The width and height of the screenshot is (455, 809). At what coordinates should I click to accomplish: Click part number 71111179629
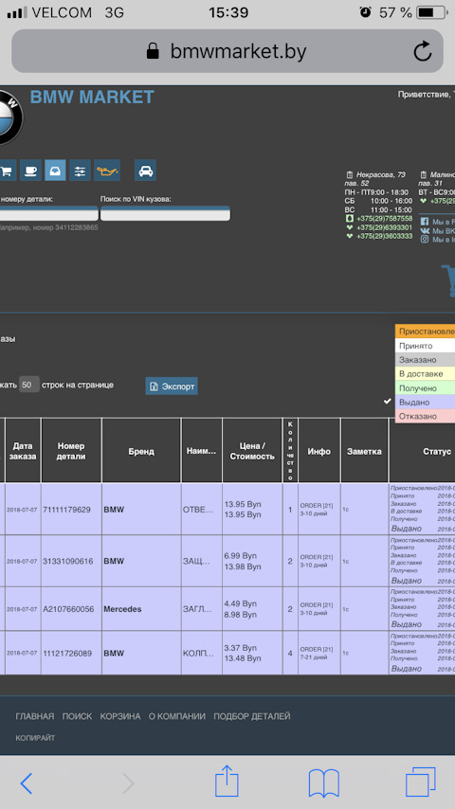tap(66, 510)
